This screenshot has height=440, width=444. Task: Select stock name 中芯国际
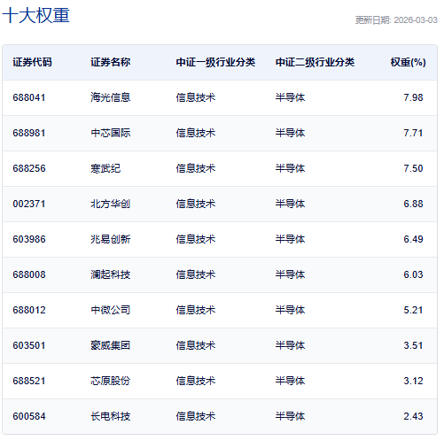pos(111,133)
